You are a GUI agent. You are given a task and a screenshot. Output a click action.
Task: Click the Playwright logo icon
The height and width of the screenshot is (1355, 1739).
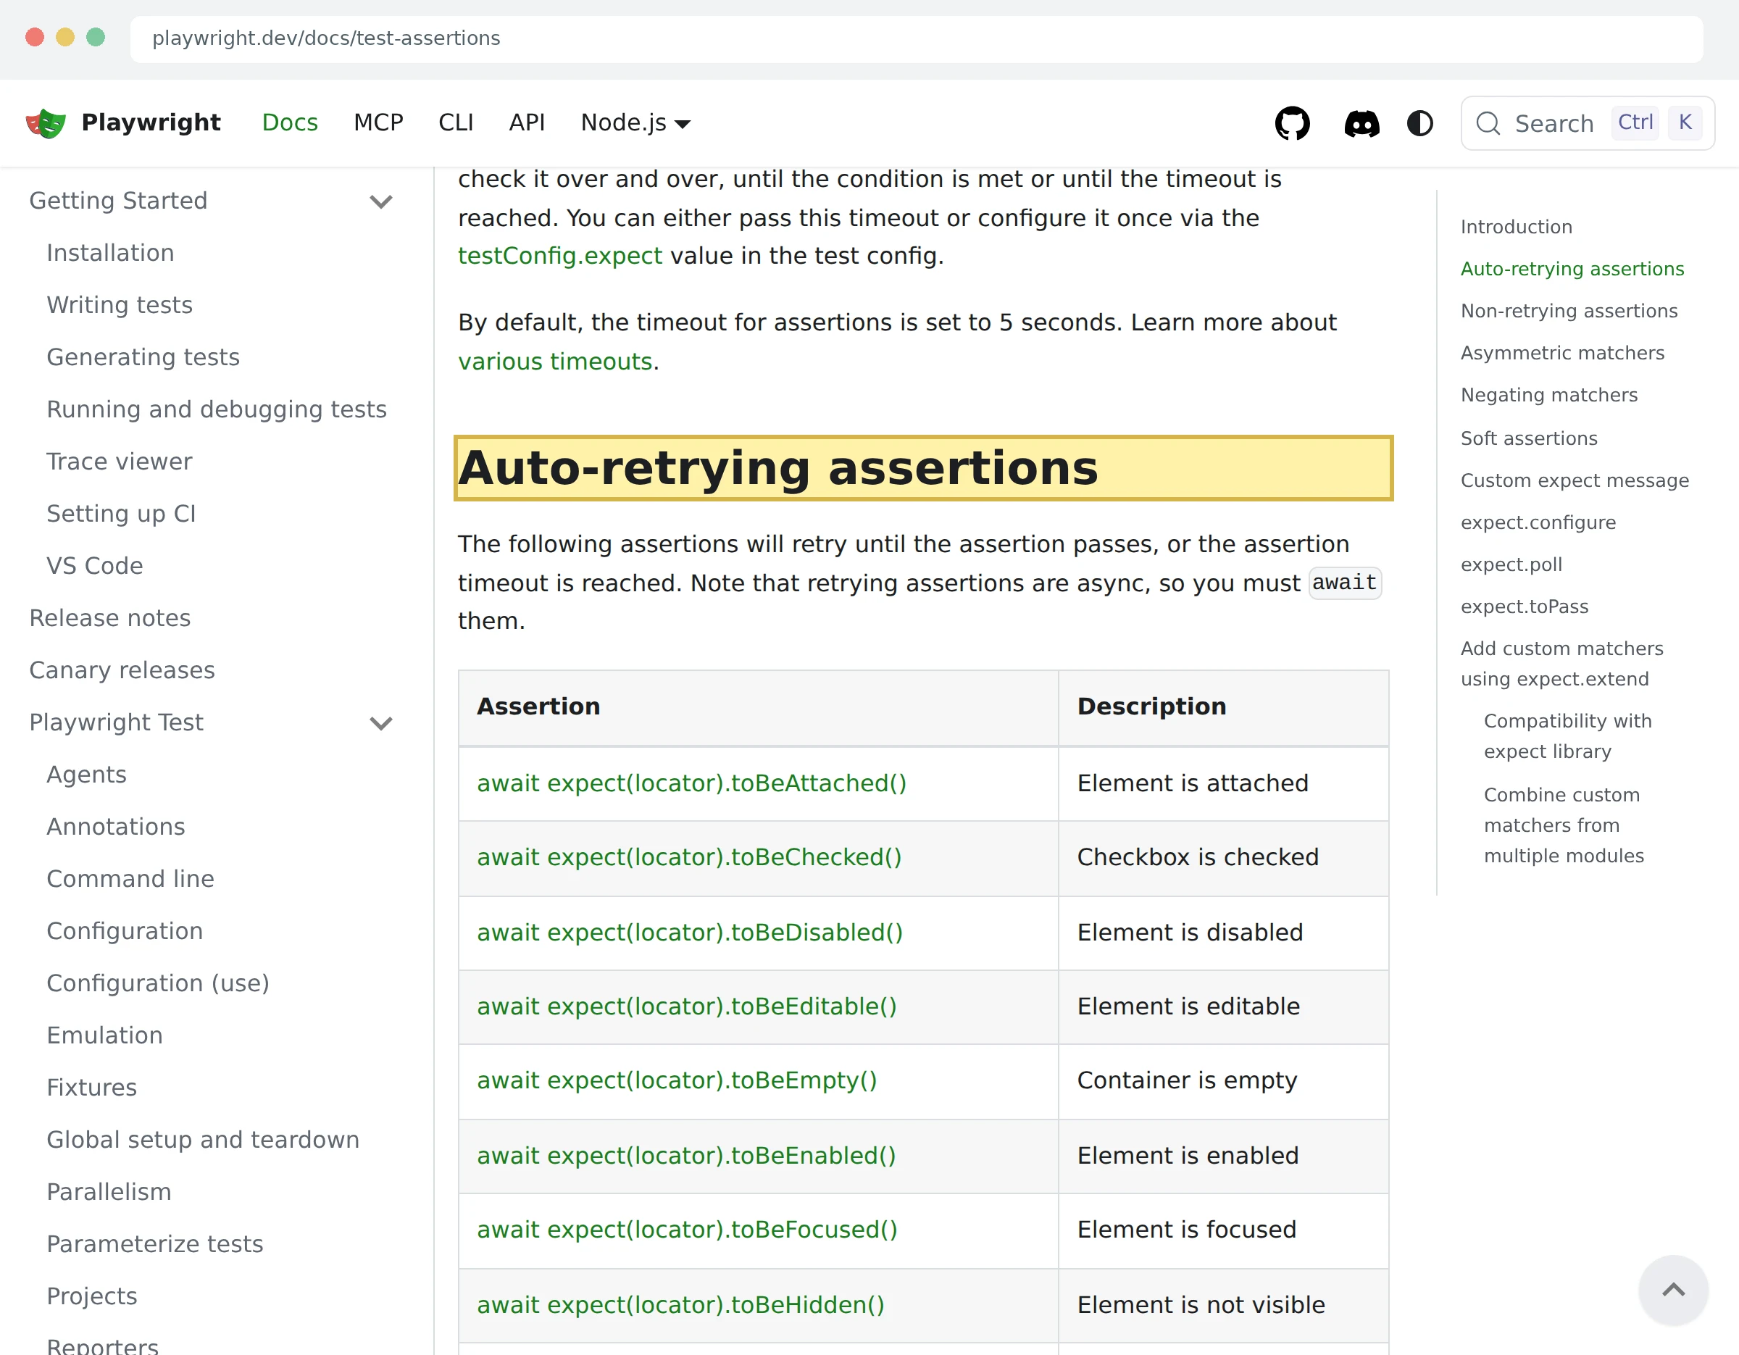[x=46, y=122]
